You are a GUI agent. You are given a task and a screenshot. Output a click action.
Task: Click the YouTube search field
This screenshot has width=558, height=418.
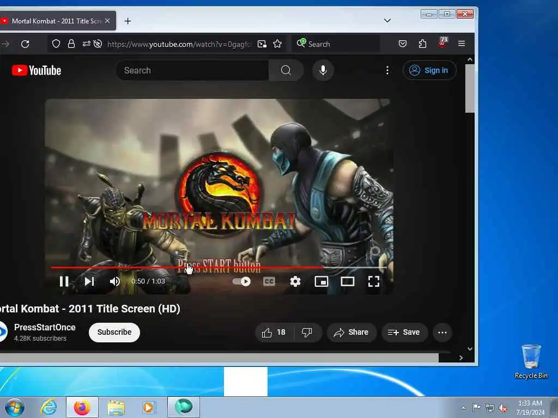(192, 70)
